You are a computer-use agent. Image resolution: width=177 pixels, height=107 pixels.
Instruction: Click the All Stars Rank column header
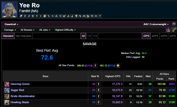click(171, 79)
